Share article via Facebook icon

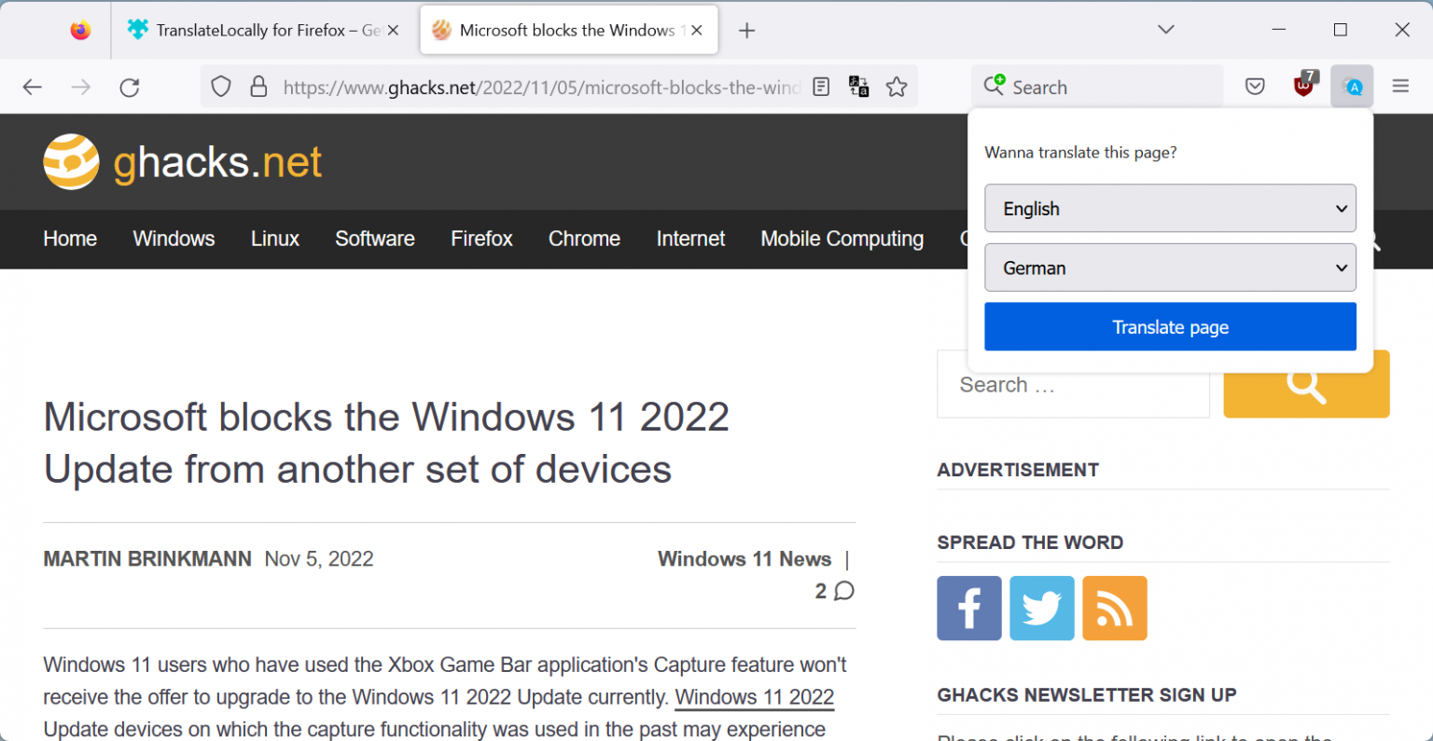click(968, 609)
